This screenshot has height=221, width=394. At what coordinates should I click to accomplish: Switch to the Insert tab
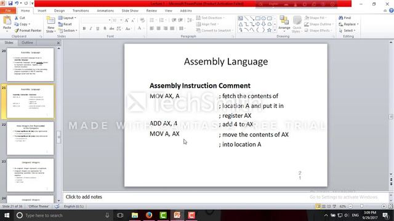(x=42, y=11)
